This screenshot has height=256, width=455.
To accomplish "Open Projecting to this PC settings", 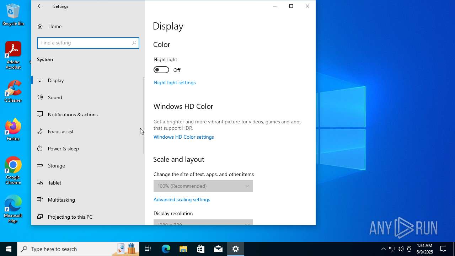I will click(x=87, y=217).
